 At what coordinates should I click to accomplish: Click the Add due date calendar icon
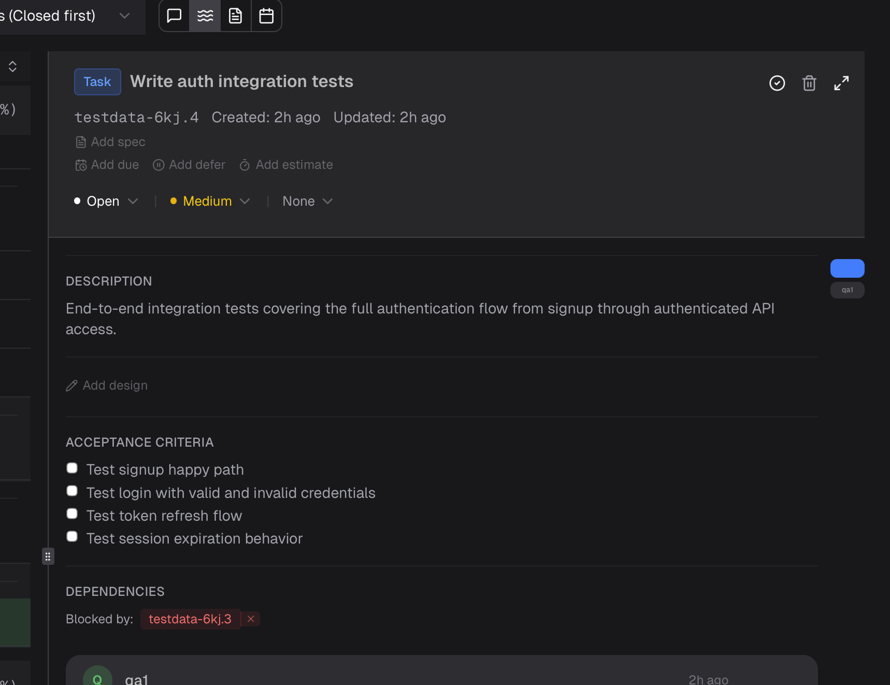pos(81,165)
